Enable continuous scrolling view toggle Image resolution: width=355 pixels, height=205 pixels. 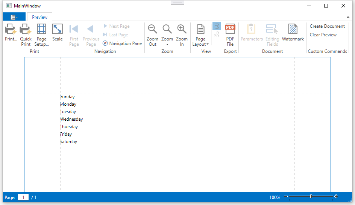217,26
